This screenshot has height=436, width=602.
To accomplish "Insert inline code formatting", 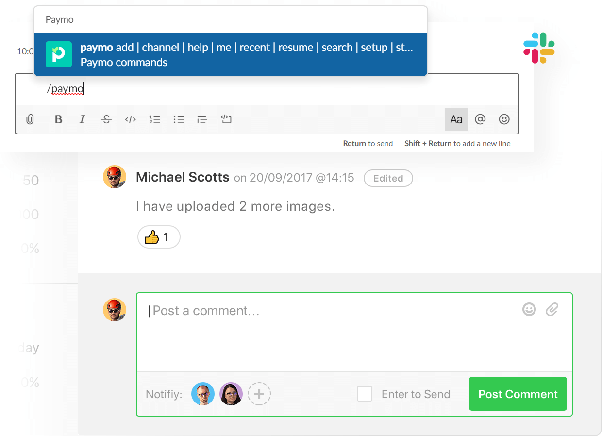I will 130,119.
